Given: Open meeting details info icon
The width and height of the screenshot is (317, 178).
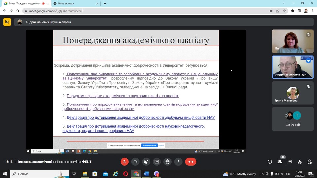Looking at the screenshot, I should pyautogui.click(x=270, y=162).
